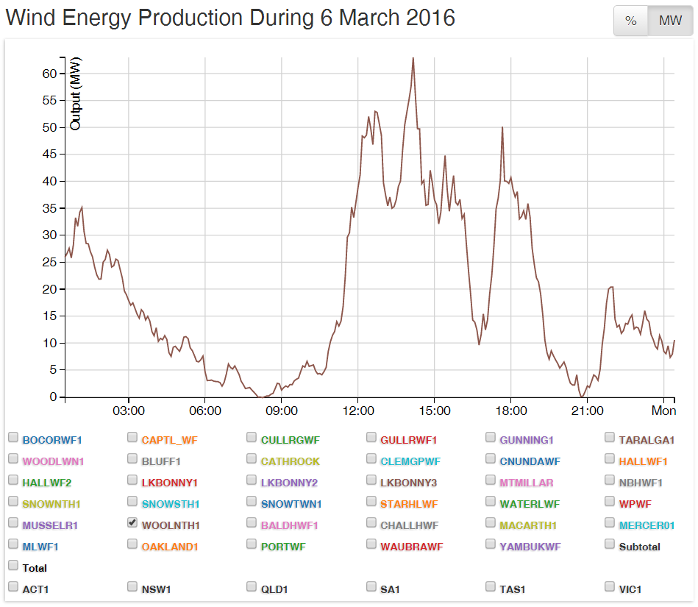
Task: Show the TARALGA1 series
Action: point(610,438)
